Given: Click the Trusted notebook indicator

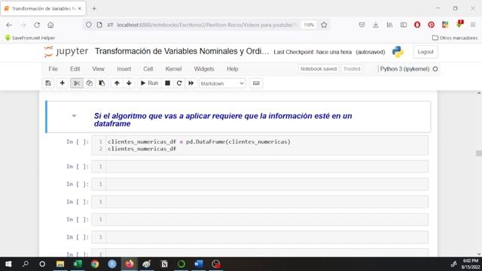Looking at the screenshot, I should click(x=352, y=69).
